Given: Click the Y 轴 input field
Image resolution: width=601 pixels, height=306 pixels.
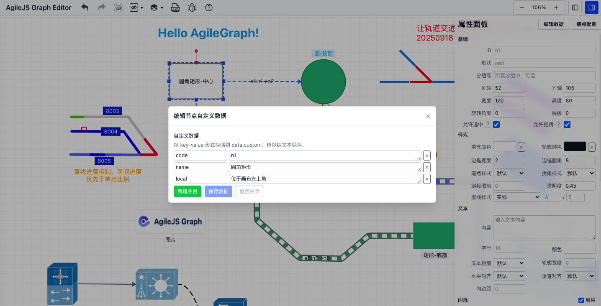Looking at the screenshot, I should [580, 88].
